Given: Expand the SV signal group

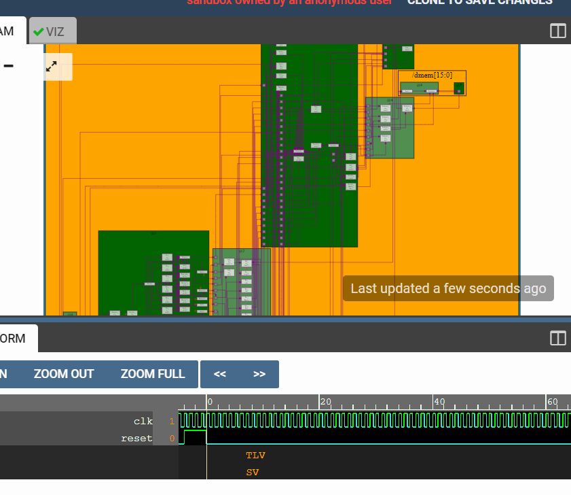Looking at the screenshot, I should tap(253, 473).
